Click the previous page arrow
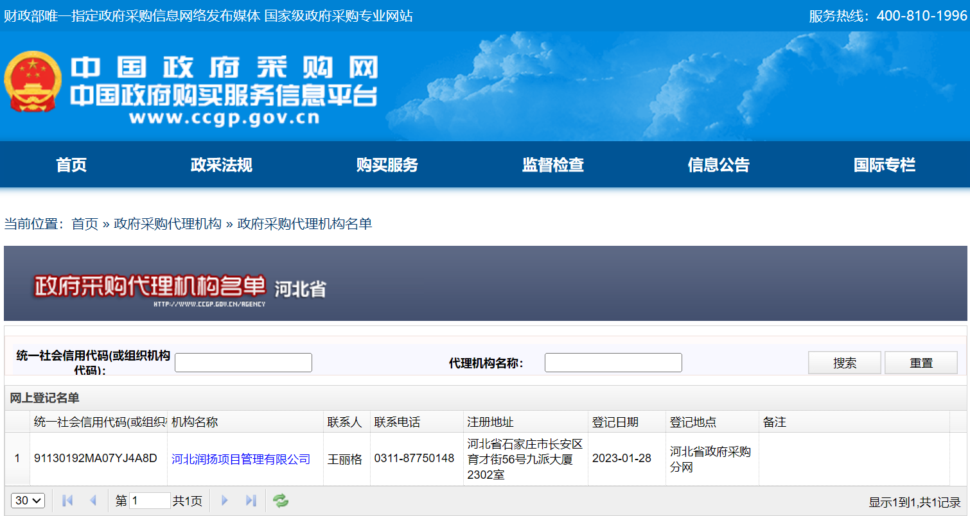The height and width of the screenshot is (516, 970). [x=93, y=500]
